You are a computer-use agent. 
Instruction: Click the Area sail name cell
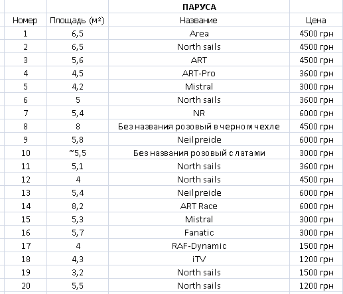click(199, 33)
